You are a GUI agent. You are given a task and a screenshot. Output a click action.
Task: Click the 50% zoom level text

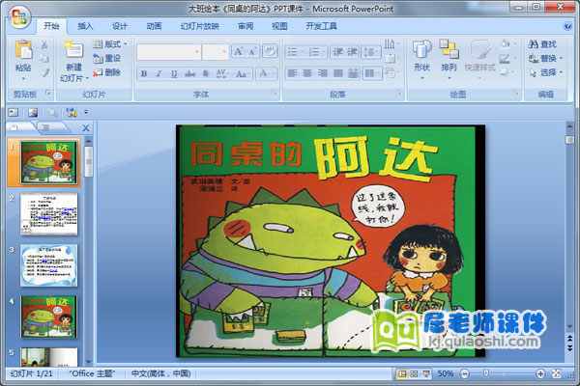point(446,373)
